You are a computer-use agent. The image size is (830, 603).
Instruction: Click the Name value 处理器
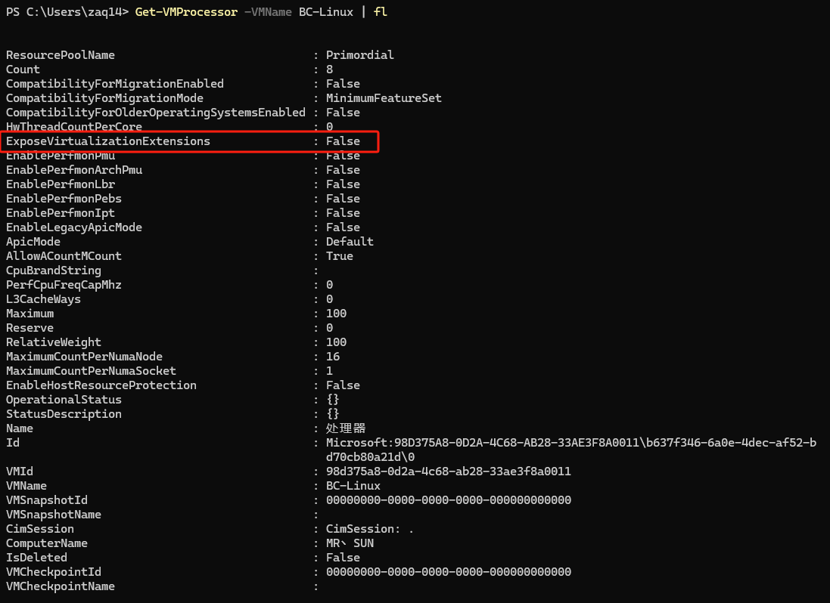(346, 428)
